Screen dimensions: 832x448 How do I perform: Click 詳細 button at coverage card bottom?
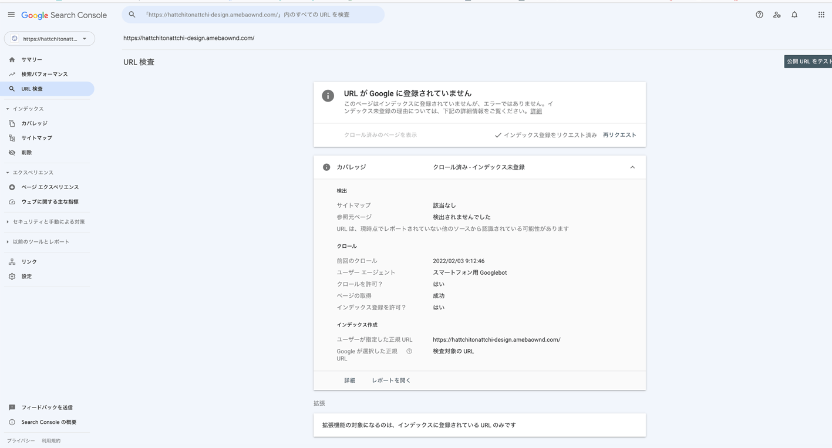(350, 380)
